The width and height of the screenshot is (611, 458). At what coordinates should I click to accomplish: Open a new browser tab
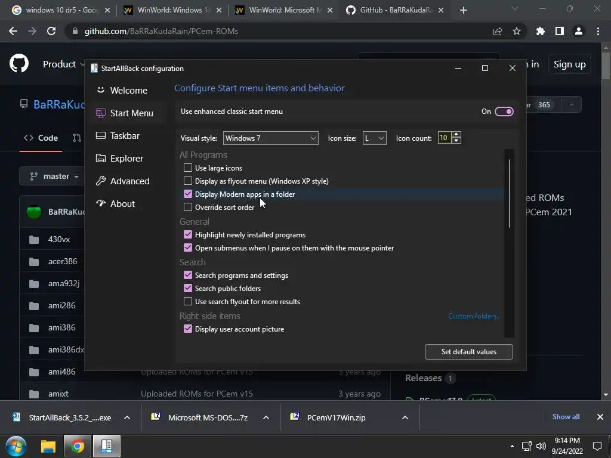click(x=463, y=10)
